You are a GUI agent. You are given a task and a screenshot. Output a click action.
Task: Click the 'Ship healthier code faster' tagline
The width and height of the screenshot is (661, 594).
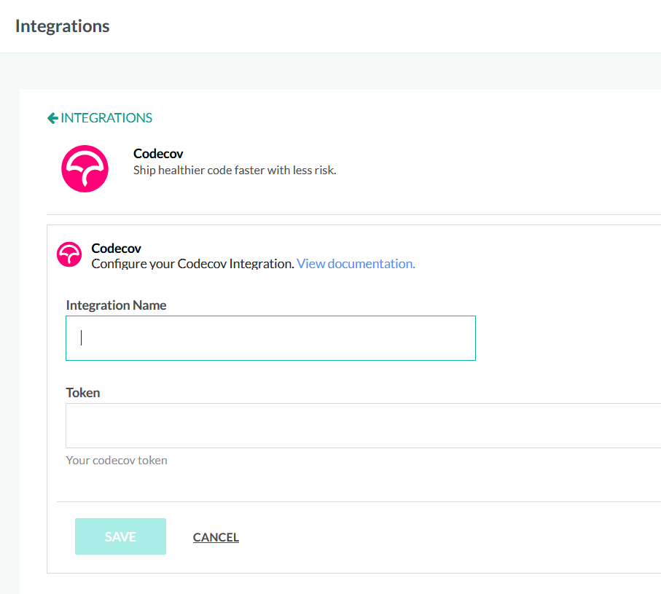pos(235,171)
